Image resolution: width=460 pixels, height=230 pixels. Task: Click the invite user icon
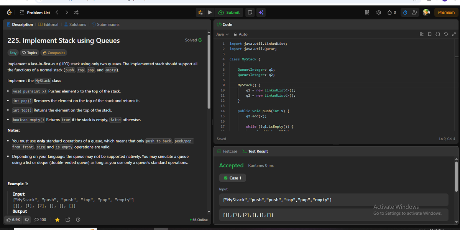(415, 13)
